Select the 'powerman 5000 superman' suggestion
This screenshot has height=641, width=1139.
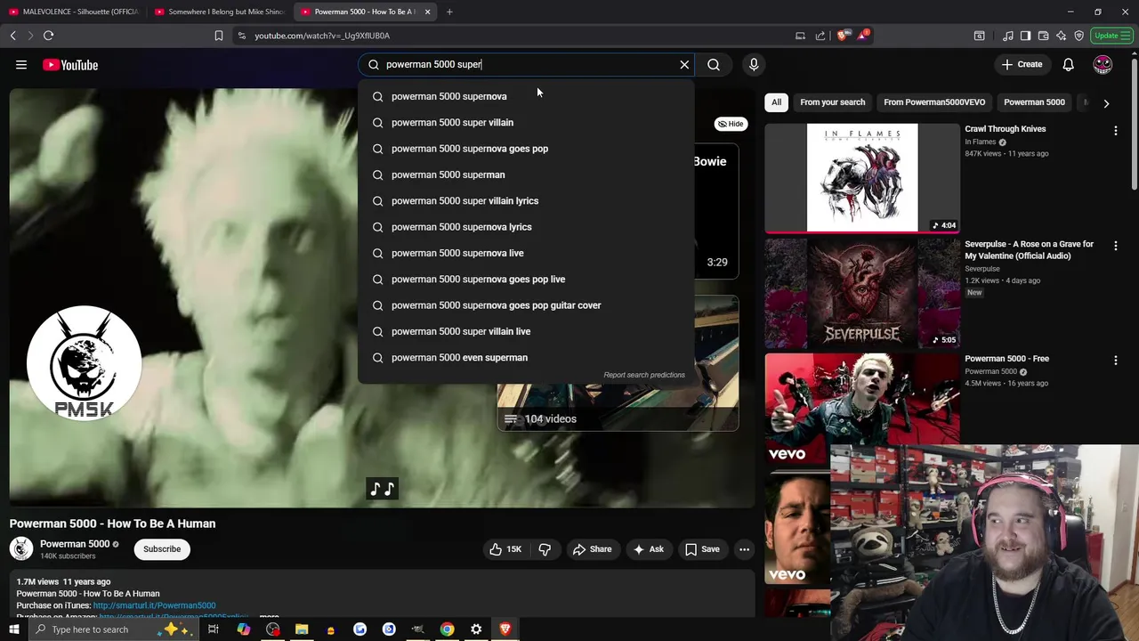525,174
